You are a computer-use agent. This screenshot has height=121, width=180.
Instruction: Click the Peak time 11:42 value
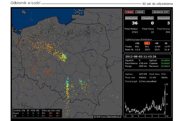[153, 77]
